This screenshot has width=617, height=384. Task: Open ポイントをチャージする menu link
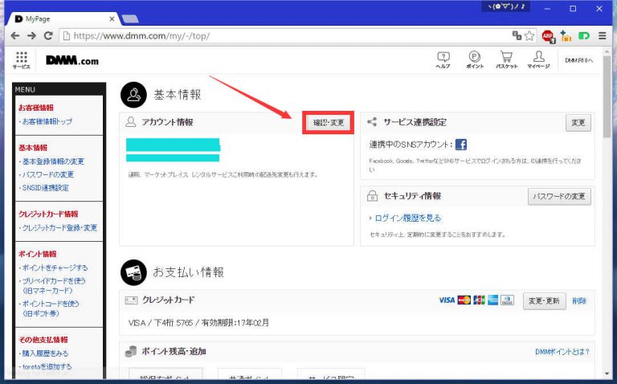[55, 268]
